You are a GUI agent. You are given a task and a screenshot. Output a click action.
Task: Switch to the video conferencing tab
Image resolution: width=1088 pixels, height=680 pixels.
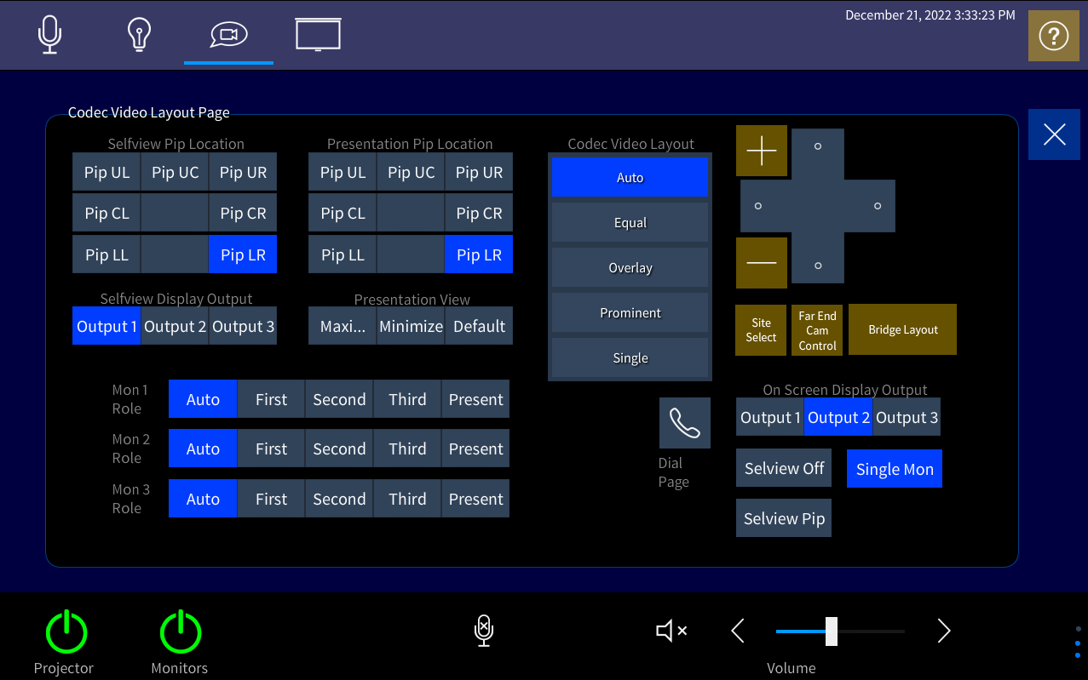[228, 34]
